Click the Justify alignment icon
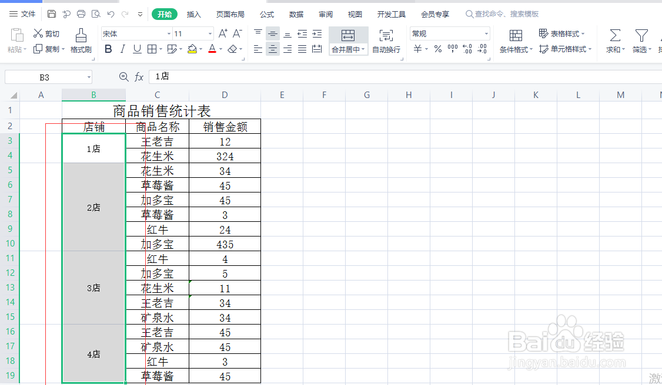 [x=302, y=49]
